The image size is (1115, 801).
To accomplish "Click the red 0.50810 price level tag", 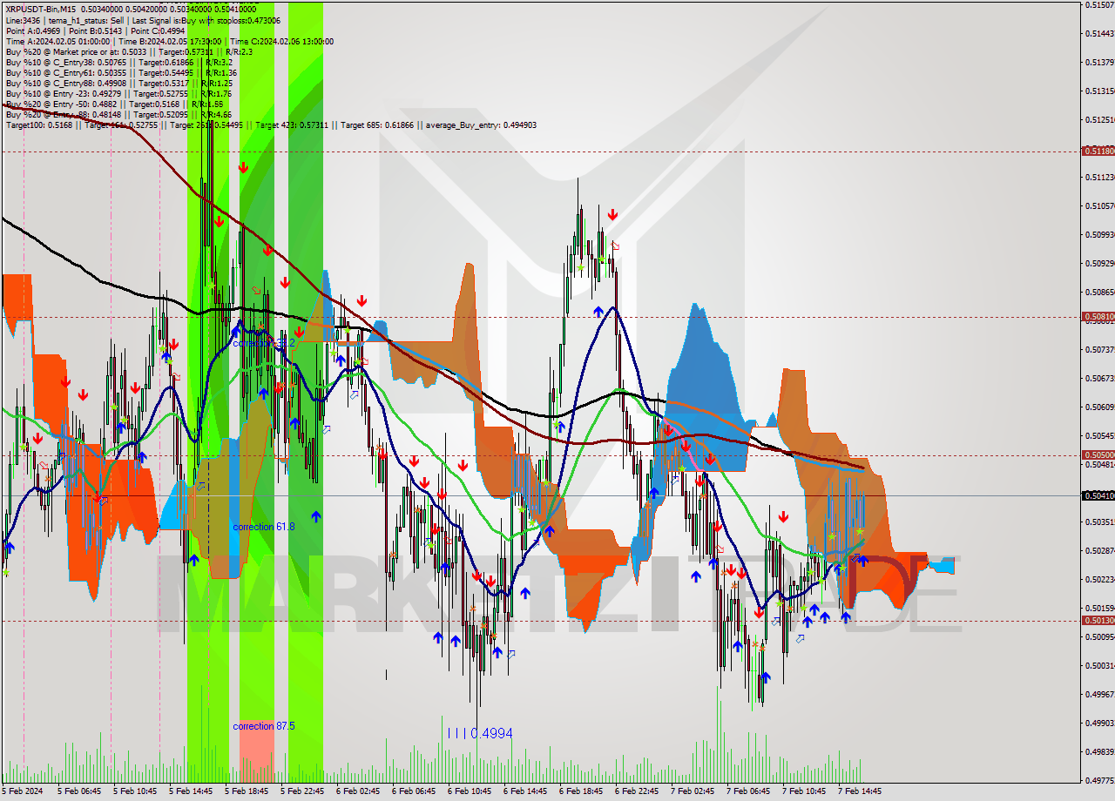I will (x=1098, y=317).
